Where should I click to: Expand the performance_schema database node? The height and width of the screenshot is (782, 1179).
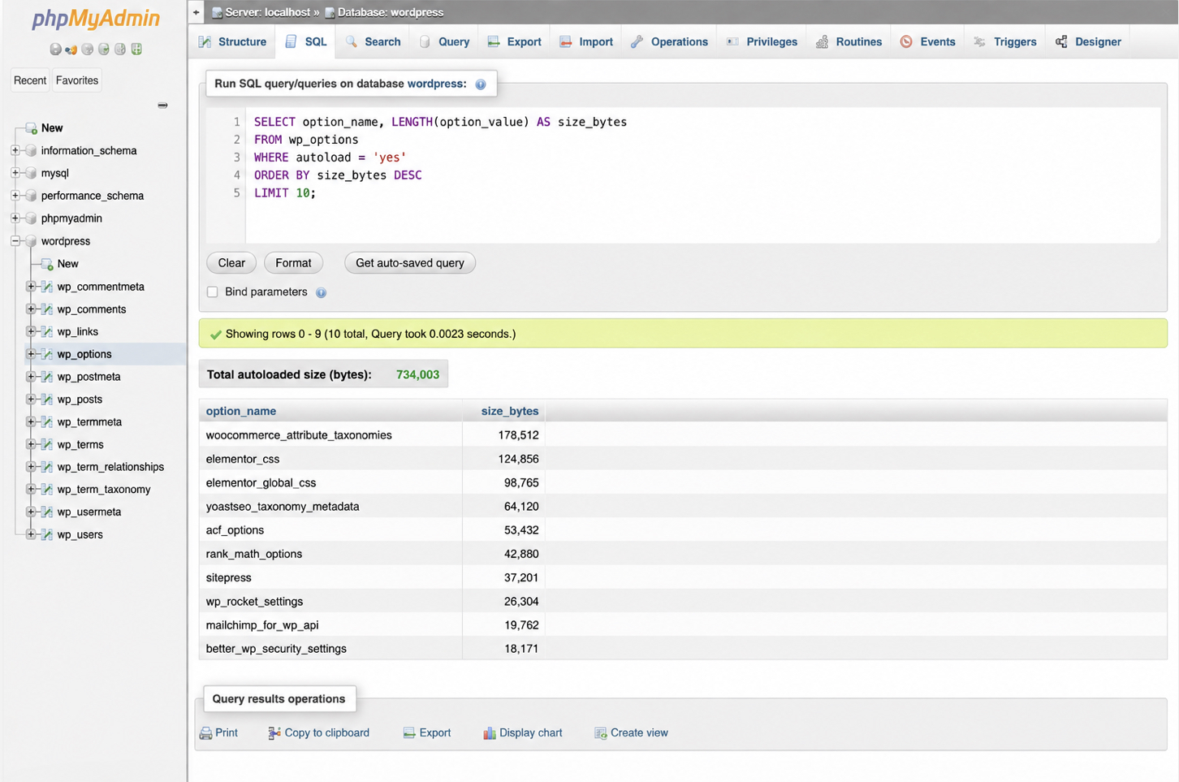15,196
